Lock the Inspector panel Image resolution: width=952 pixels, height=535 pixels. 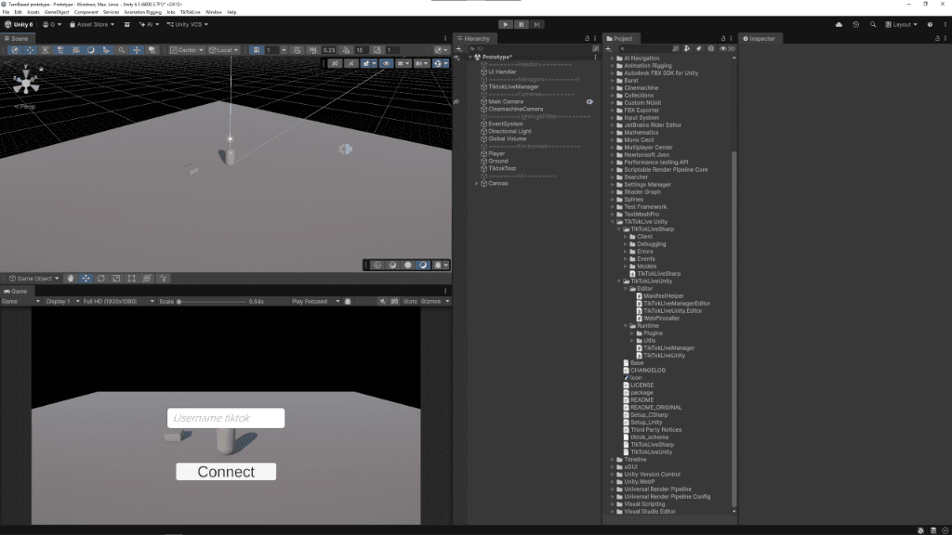937,38
